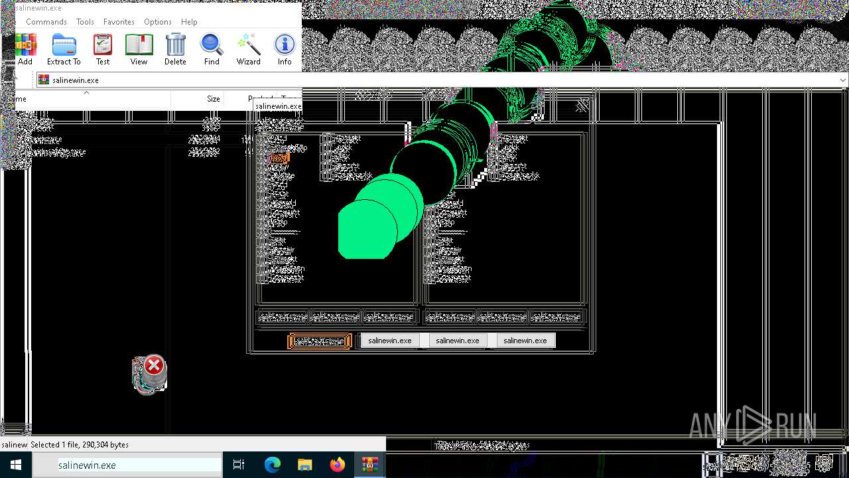
Task: Open the View tool icon
Action: coord(139,50)
